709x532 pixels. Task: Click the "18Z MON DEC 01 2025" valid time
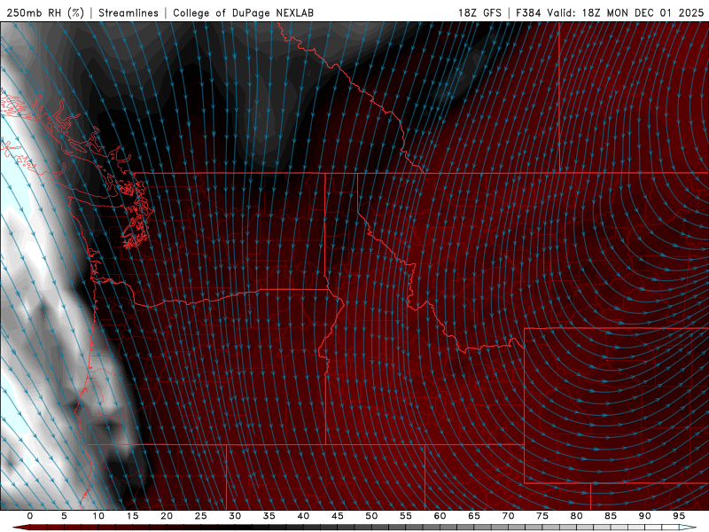click(x=643, y=12)
